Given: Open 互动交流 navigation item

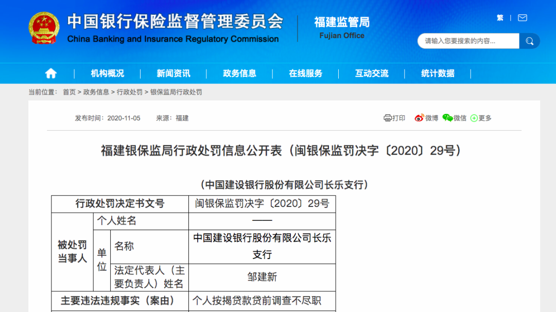Looking at the screenshot, I should coord(372,74).
